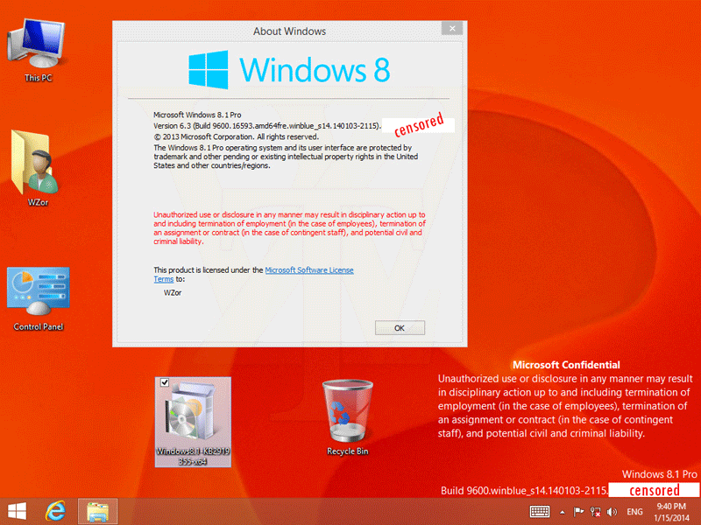This screenshot has height=525, width=701.
Task: Show hidden icons in system tray
Action: pyautogui.click(x=563, y=511)
